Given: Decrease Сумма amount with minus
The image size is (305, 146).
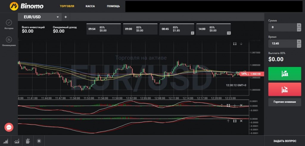Looking at the screenshot, I should (299, 29).
